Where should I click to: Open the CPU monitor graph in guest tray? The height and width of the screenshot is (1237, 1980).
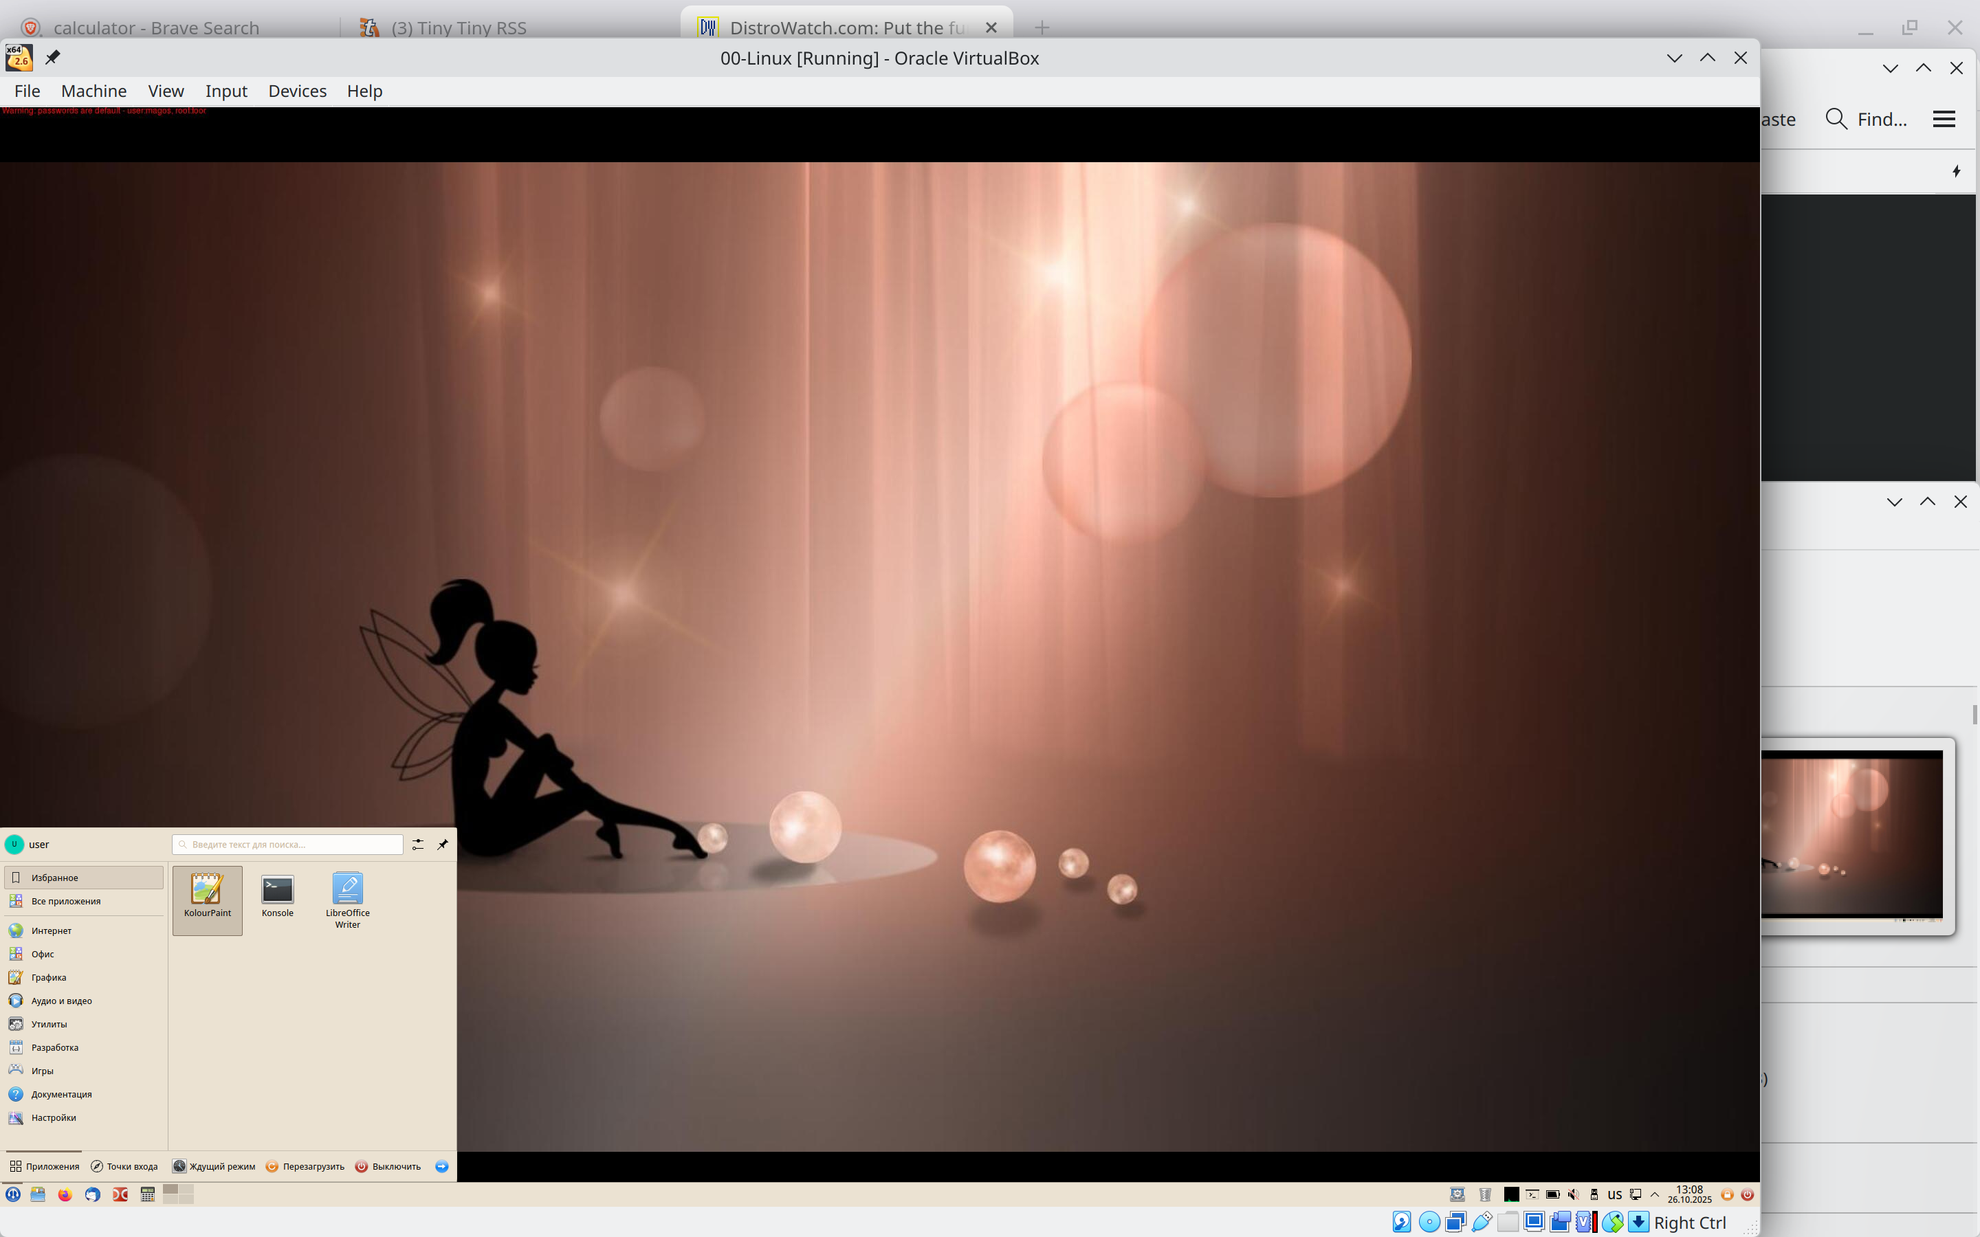1512,1194
